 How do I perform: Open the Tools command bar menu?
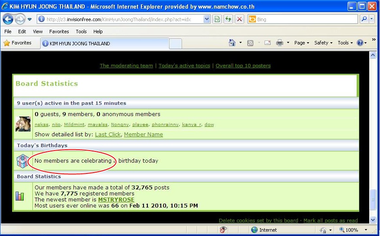(x=345, y=43)
